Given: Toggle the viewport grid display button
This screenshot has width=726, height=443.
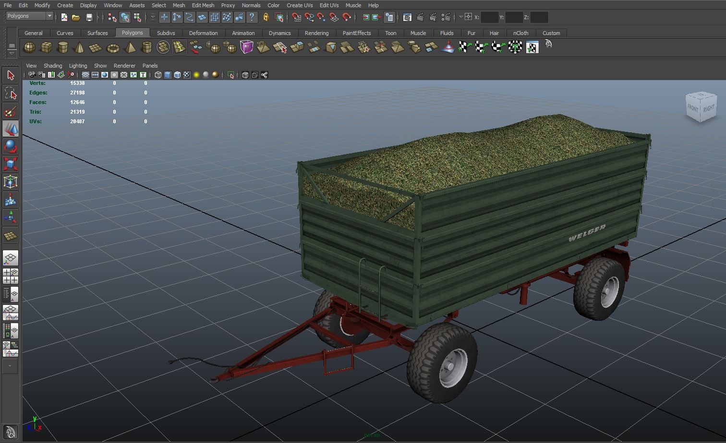Looking at the screenshot, I should 85,75.
